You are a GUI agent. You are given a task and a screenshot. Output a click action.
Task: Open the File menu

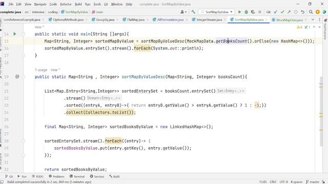click(11, 4)
